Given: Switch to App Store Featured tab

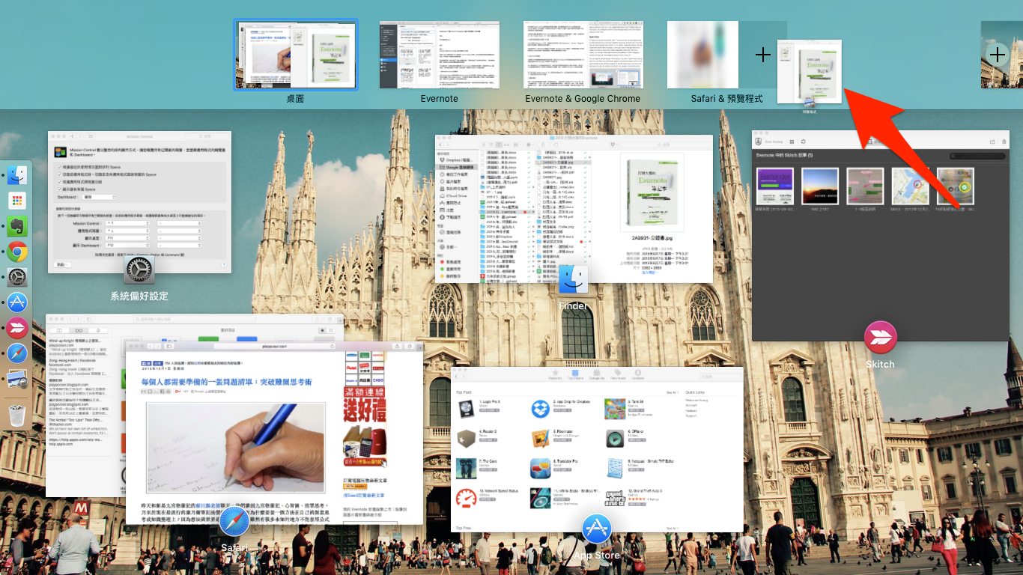Looking at the screenshot, I should [x=555, y=374].
